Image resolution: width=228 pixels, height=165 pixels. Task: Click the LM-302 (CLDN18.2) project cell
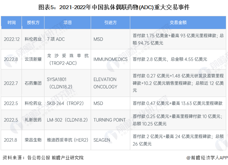click(67, 120)
